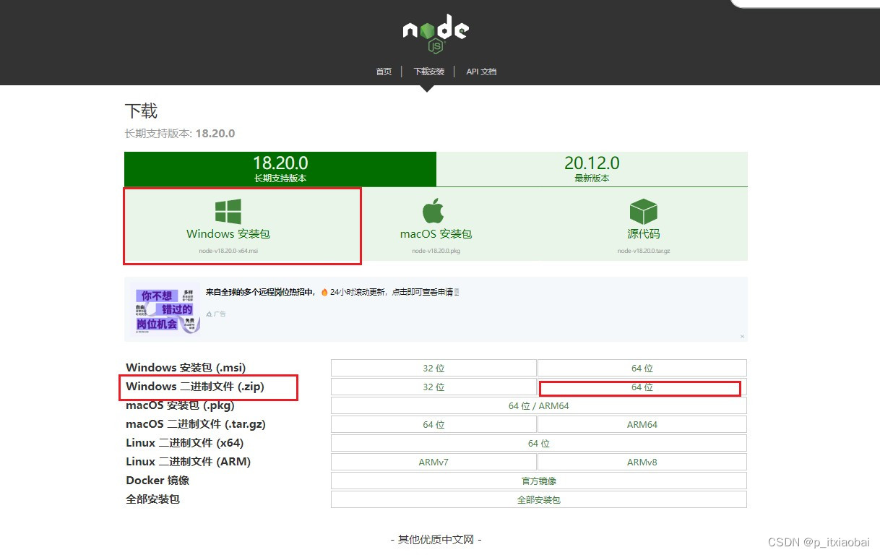Viewport: 880px width, 555px height.
Task: Open 官方镜像 Docker link
Action: (x=539, y=481)
